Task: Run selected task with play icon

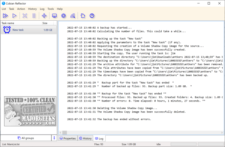Action: tap(14, 16)
